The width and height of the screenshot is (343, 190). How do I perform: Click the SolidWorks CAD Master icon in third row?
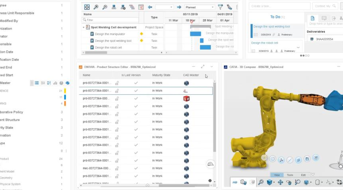(186, 98)
